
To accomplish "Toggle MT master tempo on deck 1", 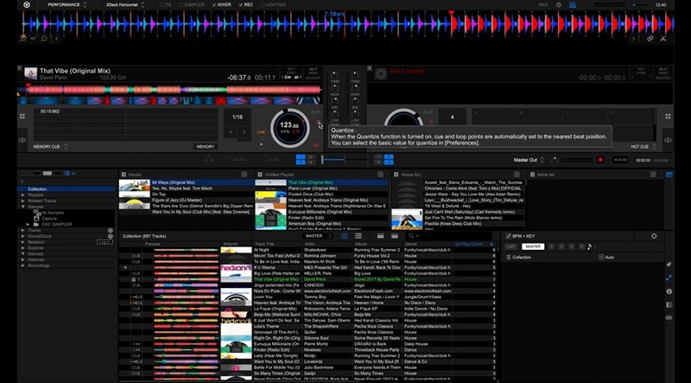I will [x=316, y=145].
